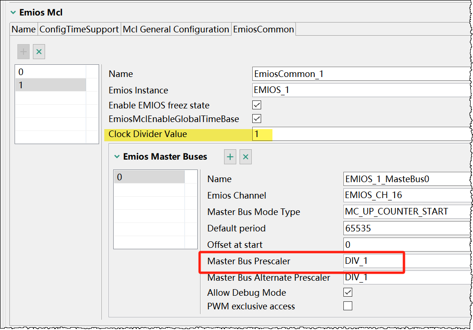This screenshot has width=473, height=330.
Task: Click the grayed add EmiosCommon plus icon
Action: pyautogui.click(x=23, y=52)
